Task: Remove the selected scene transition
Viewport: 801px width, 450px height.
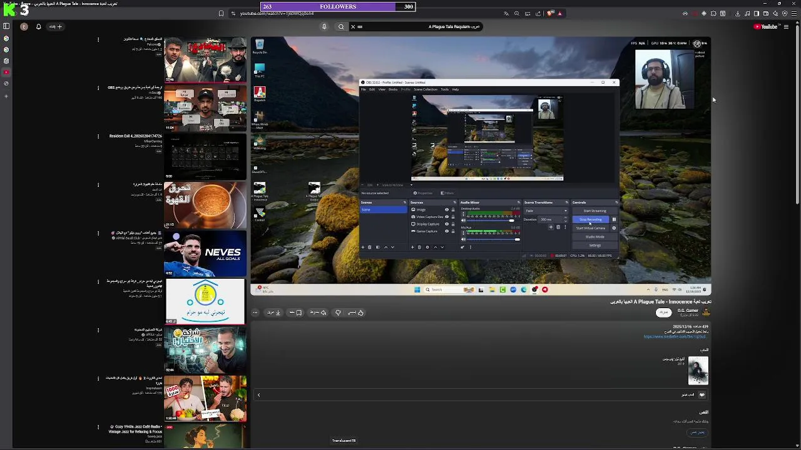Action: click(558, 227)
